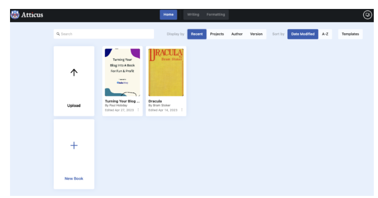Display books by Version
The width and height of the screenshot is (378, 198).
(x=256, y=34)
